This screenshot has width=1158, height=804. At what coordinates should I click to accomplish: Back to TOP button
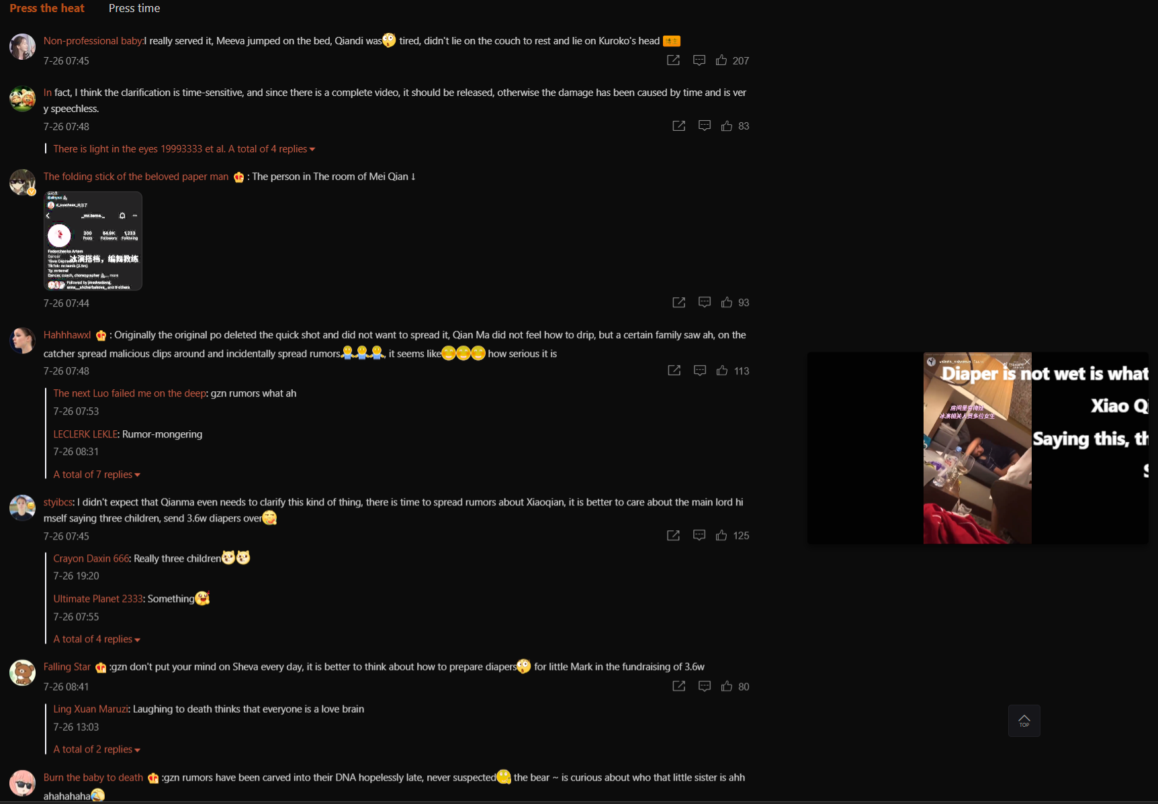pyautogui.click(x=1024, y=720)
